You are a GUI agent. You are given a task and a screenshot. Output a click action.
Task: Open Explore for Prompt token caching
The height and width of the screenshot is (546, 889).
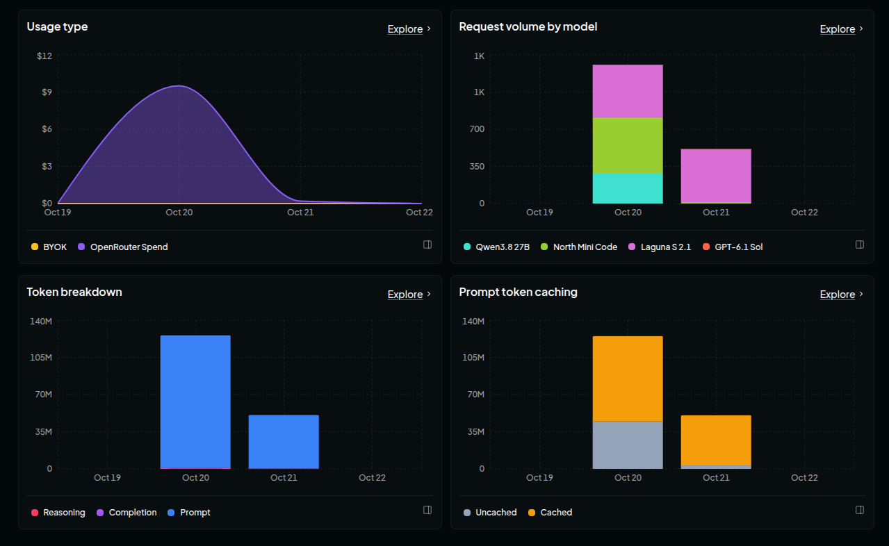point(838,295)
